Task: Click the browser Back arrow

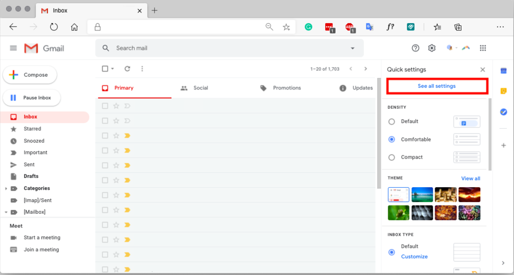Action: click(13, 27)
